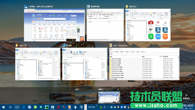Select the red camera shortcut icon
Screen dimensions: 195x110
click(151, 23)
